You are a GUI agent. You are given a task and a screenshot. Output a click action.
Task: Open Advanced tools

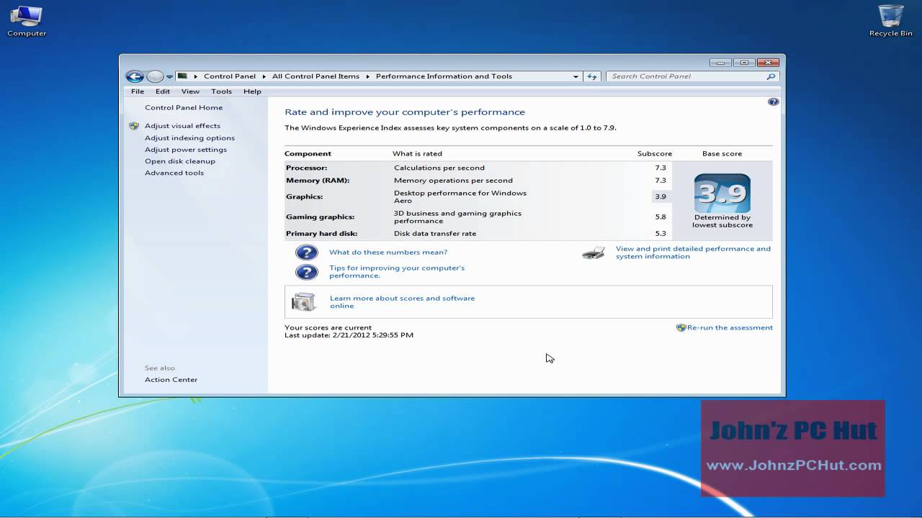pyautogui.click(x=174, y=173)
